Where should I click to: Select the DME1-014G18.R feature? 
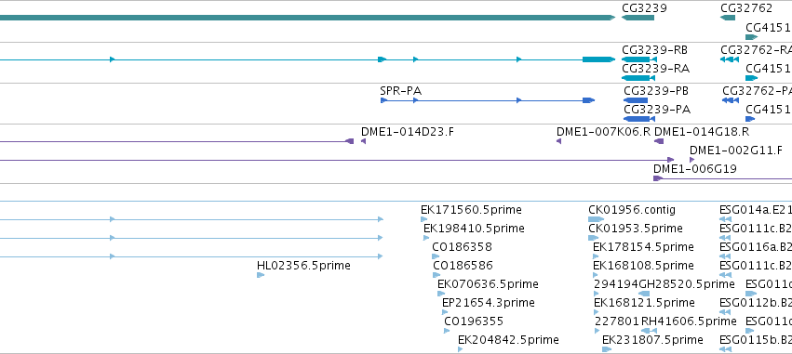[x=659, y=141]
